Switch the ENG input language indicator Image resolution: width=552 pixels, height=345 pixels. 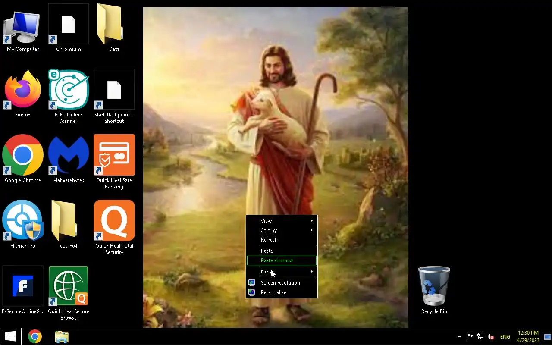point(505,336)
